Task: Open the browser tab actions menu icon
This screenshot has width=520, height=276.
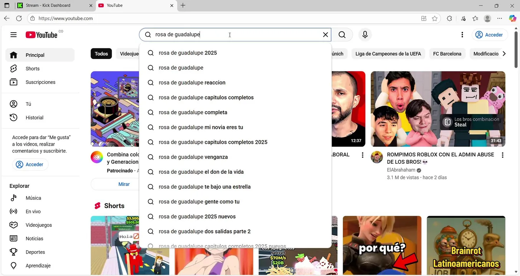Action: click(7, 5)
